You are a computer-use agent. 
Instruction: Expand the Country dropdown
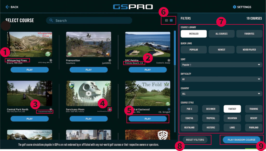tap(222, 94)
